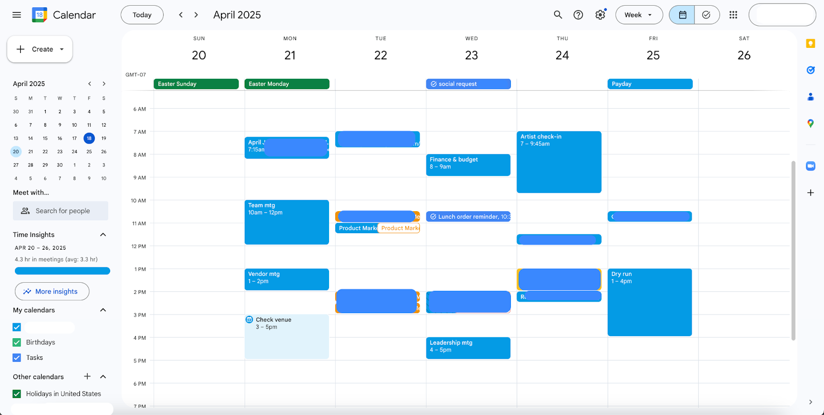
Task: Open the Vendor mtg event
Action: pos(287,280)
